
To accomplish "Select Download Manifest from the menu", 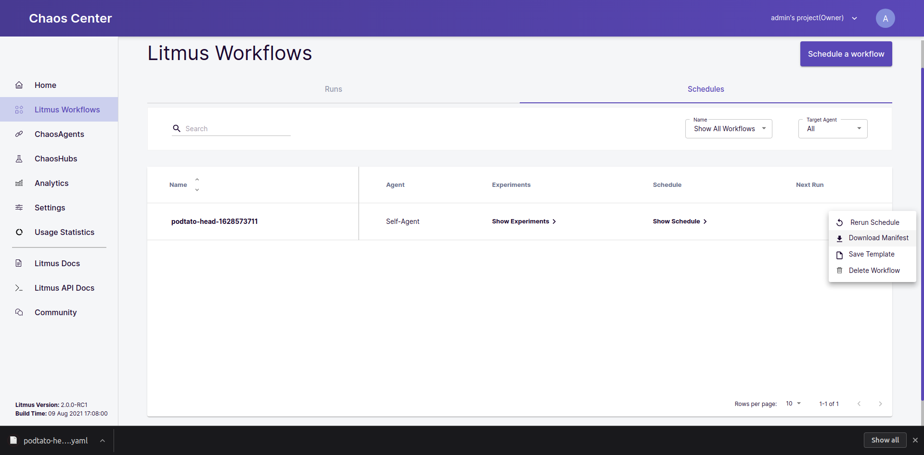I will 878,238.
